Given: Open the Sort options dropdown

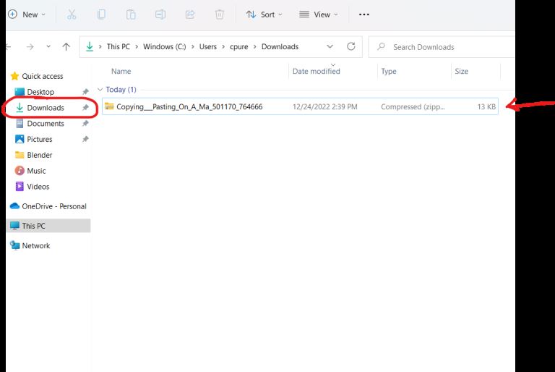Looking at the screenshot, I should (264, 14).
